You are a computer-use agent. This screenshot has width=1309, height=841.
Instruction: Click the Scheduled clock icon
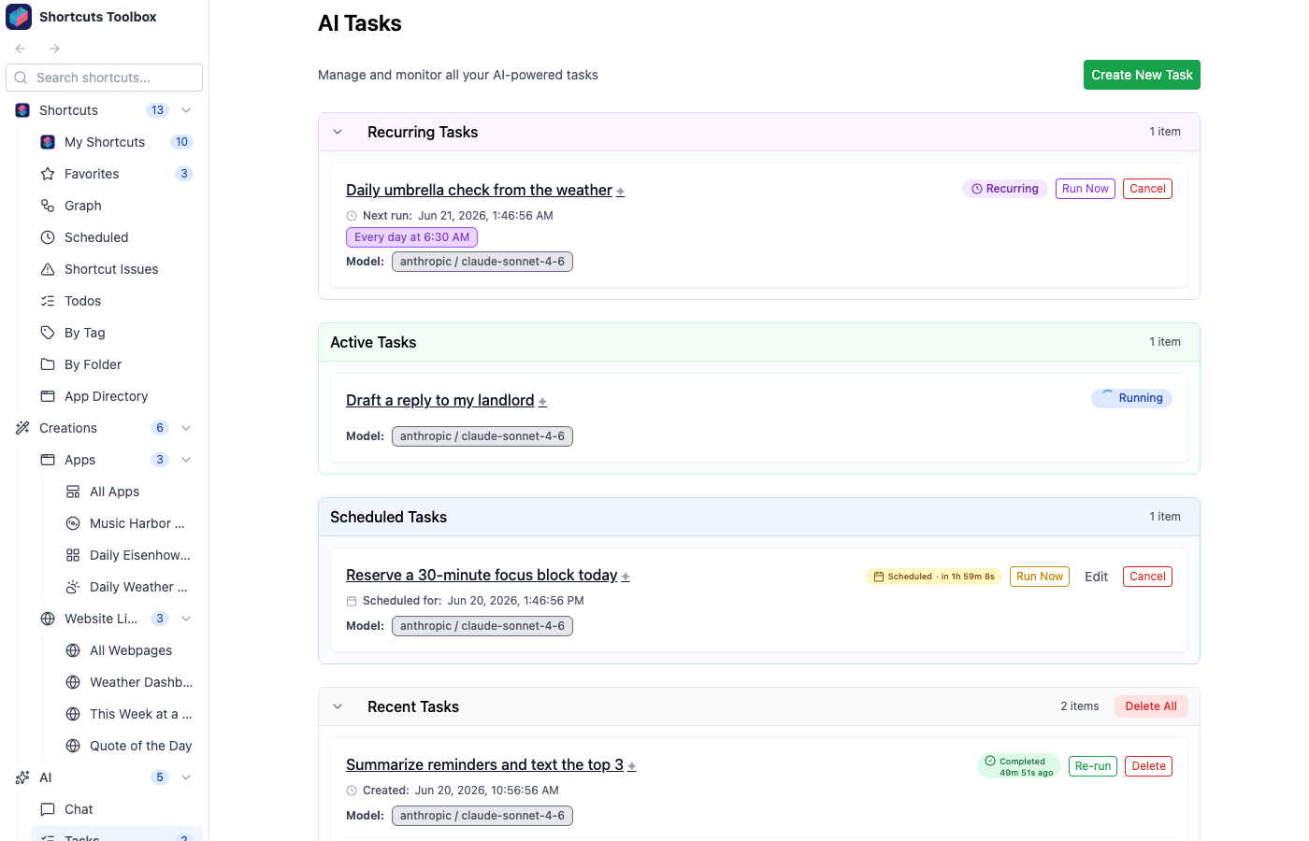pos(48,237)
